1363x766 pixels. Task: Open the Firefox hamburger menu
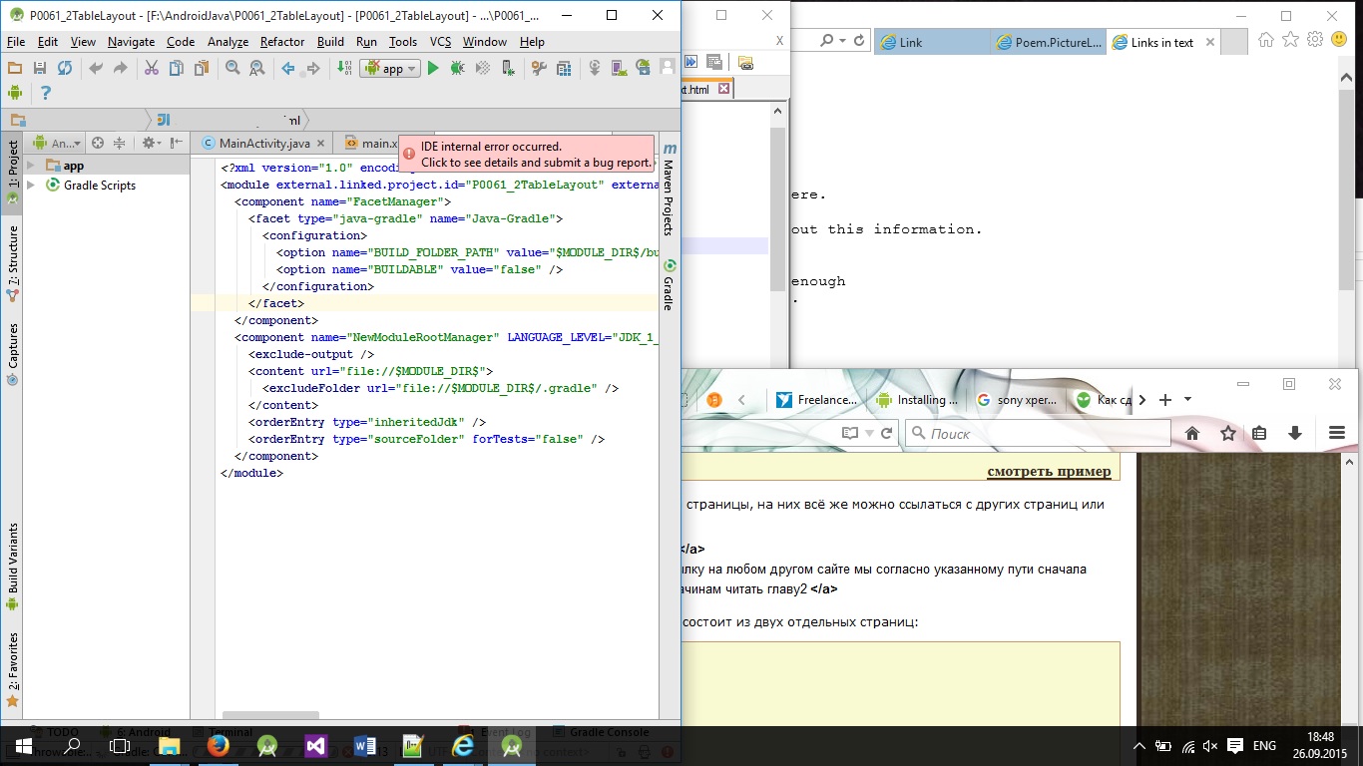coord(1337,433)
